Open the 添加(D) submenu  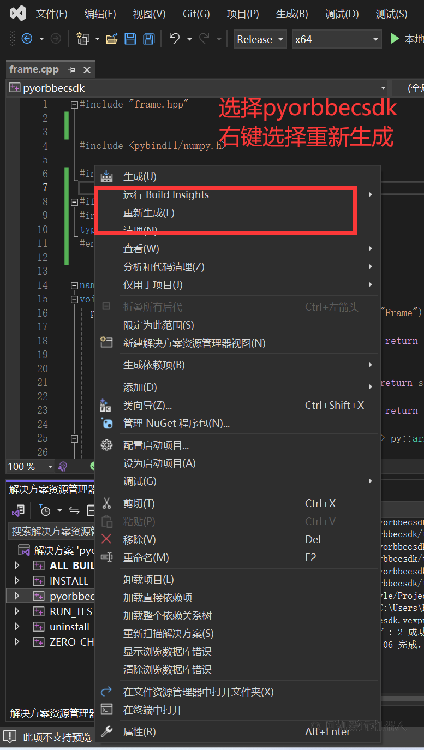238,387
